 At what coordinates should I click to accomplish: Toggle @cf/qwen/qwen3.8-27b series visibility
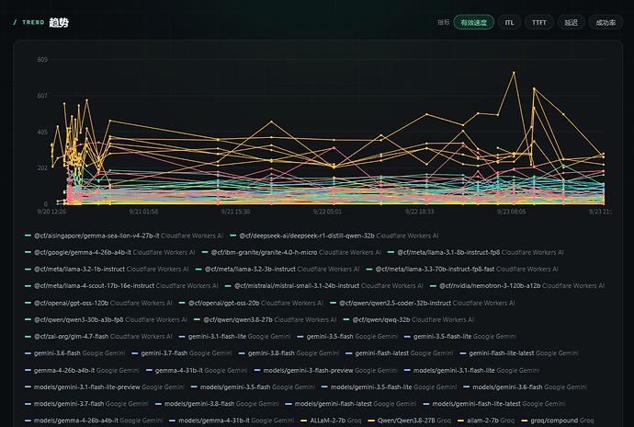click(266, 319)
